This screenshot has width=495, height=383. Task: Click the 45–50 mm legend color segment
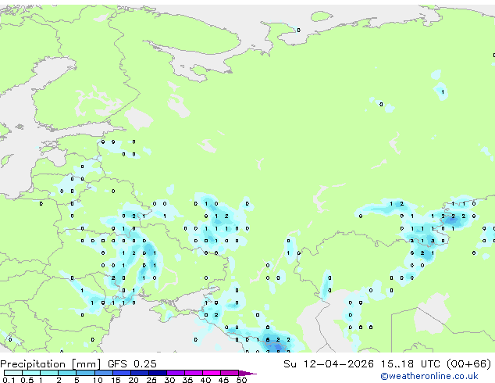tap(230, 373)
